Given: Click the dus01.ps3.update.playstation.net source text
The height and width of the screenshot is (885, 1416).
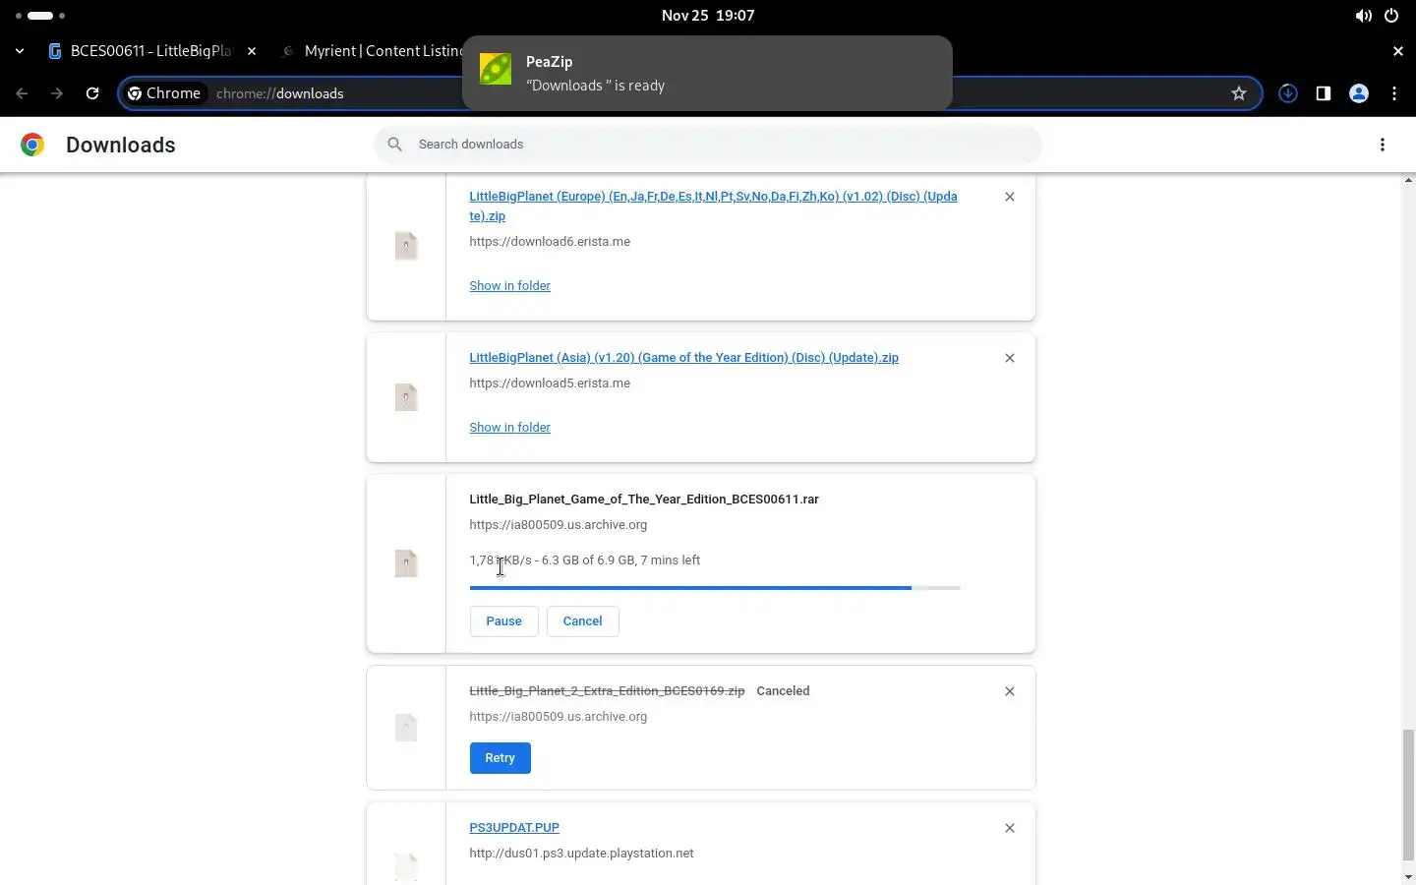Looking at the screenshot, I should 581,854.
